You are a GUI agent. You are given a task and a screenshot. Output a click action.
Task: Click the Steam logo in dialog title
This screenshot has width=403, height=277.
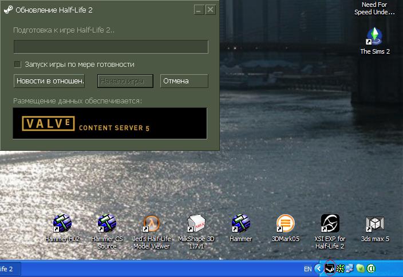(x=9, y=10)
